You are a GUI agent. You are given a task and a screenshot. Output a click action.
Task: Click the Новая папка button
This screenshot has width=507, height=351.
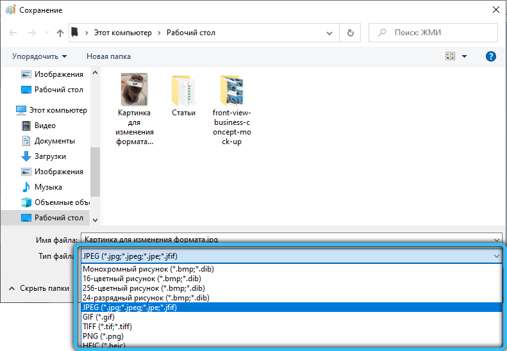point(108,56)
